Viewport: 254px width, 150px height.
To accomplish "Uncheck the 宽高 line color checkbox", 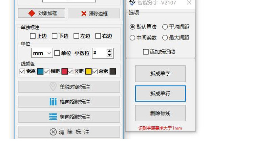I will tap(22, 71).
